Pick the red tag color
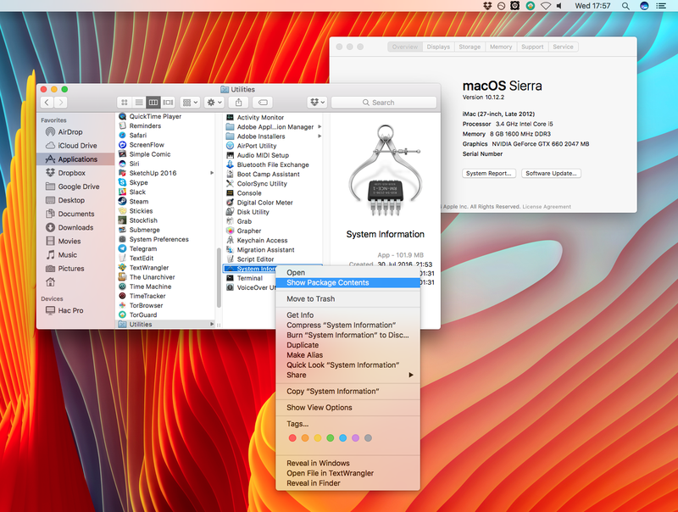Screen dimensions: 678x512 click(x=292, y=438)
